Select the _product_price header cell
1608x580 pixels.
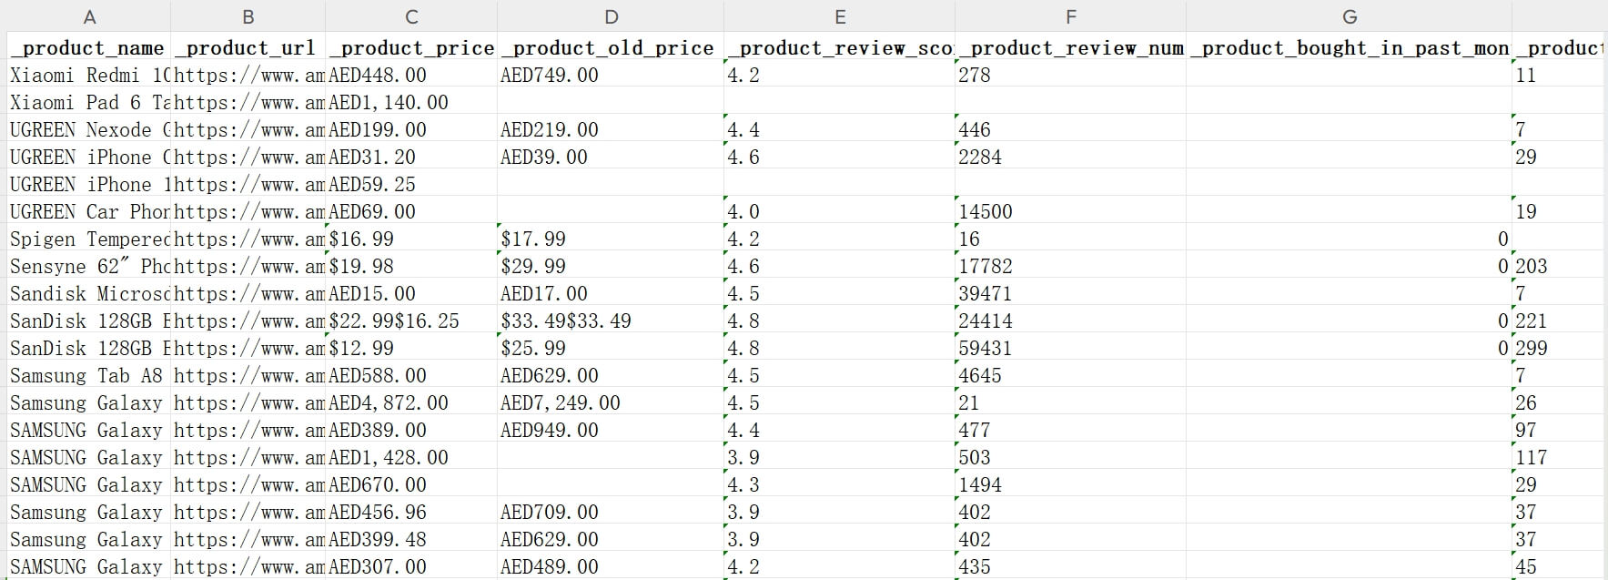coord(411,47)
